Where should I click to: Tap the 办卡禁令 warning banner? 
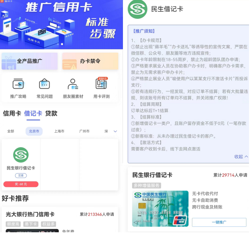point(90,61)
